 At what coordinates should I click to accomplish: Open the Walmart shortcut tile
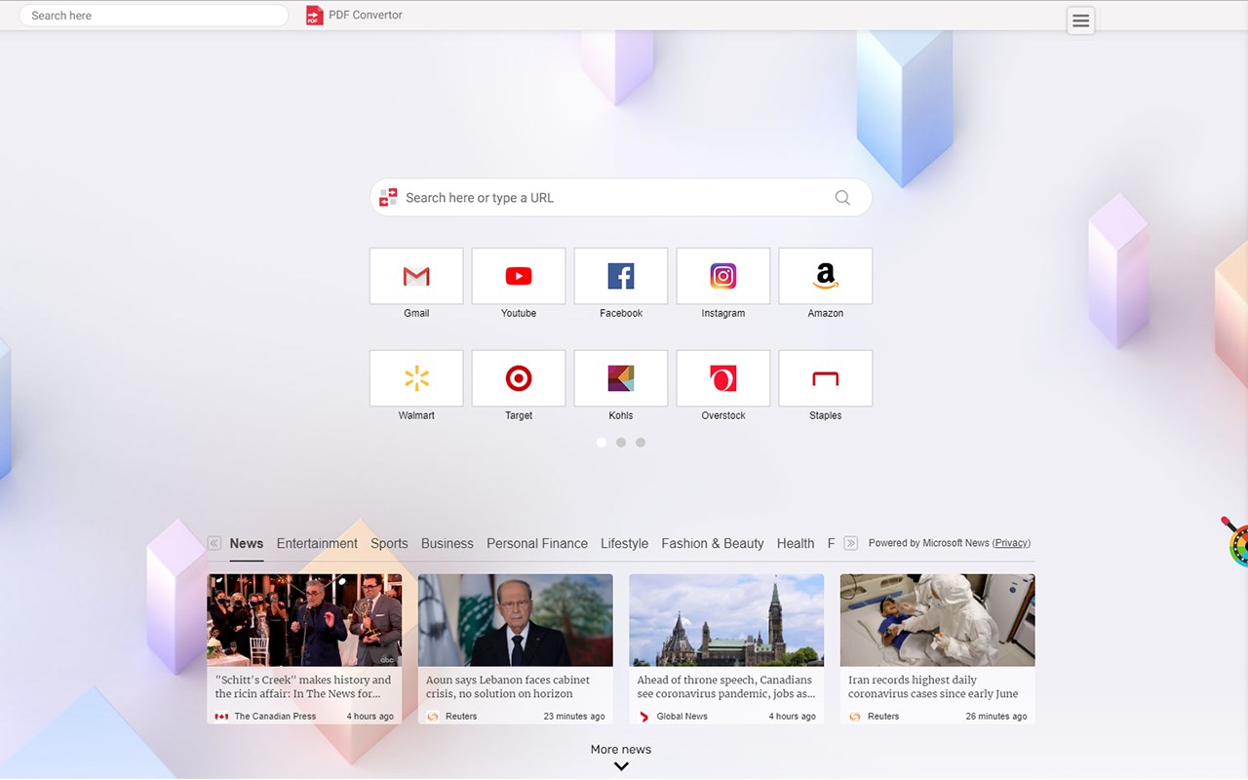point(416,378)
